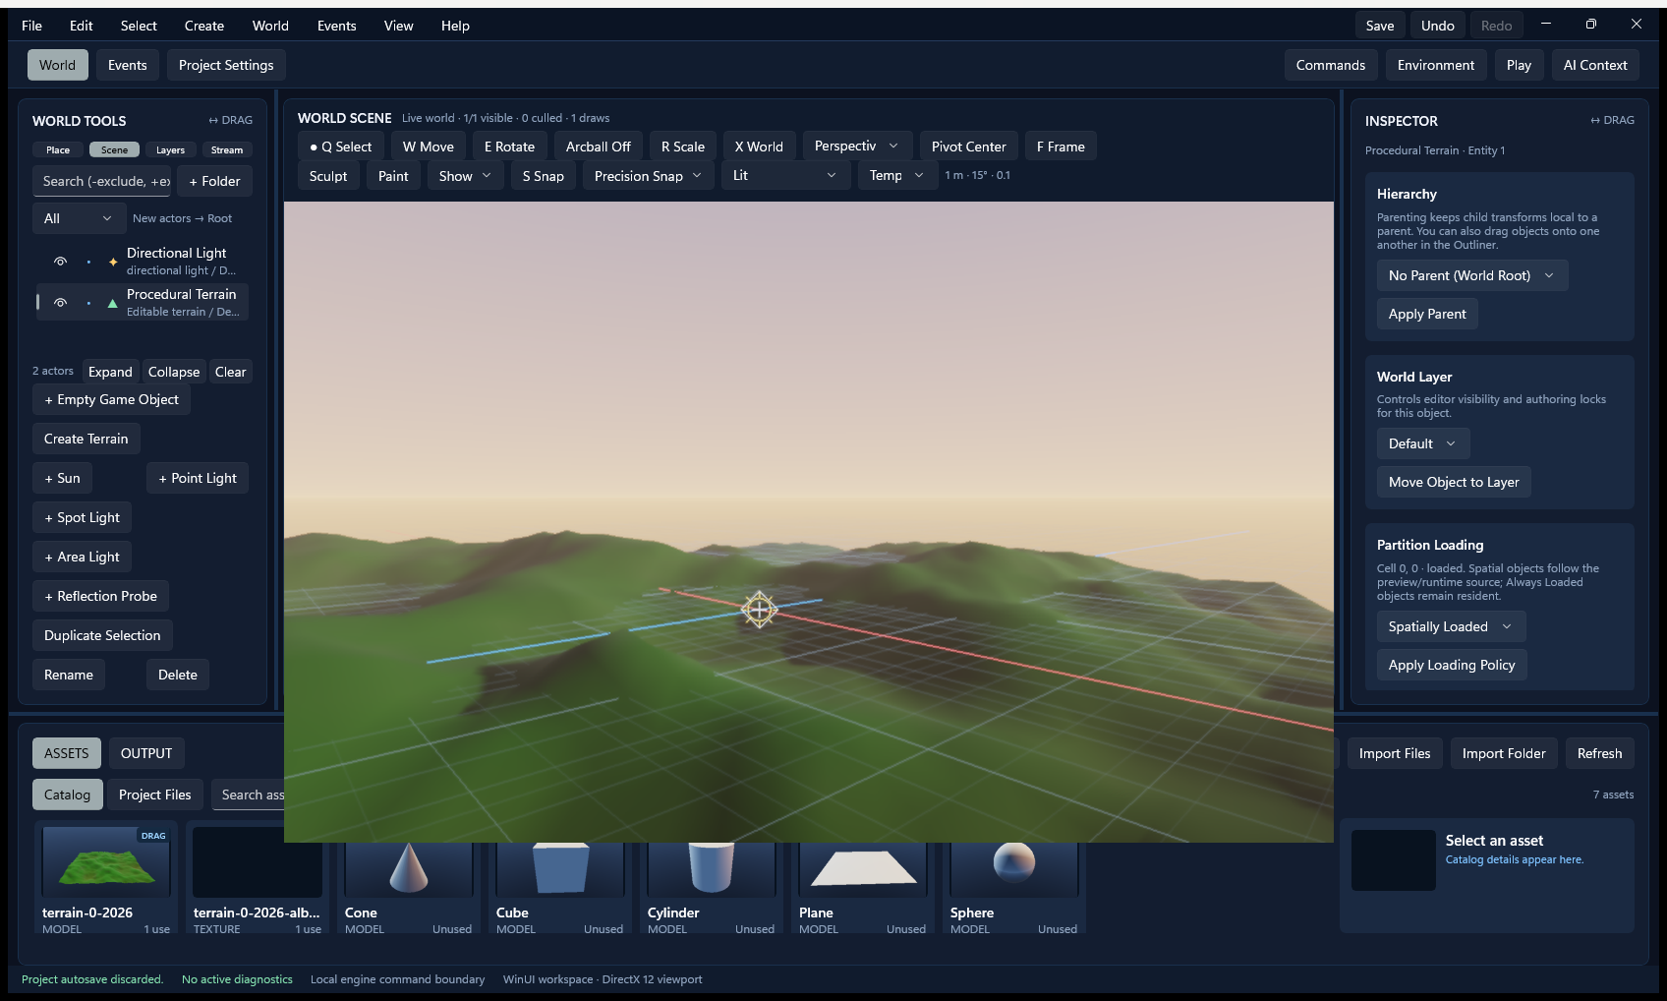Open the Temp dropdown
1667x1001 pixels.
point(897,176)
